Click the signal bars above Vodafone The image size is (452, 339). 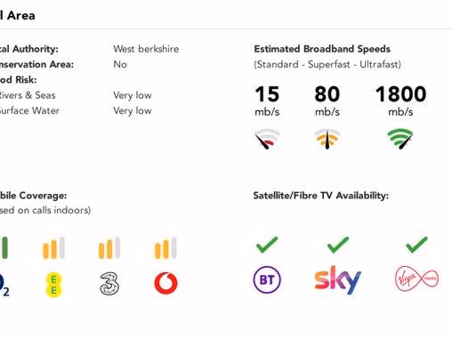coord(166,248)
